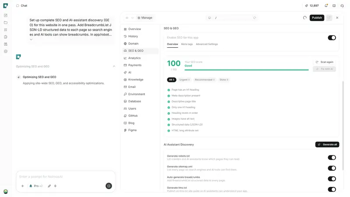Open Analytics section
350x197 pixels.
pyautogui.click(x=140, y=58)
